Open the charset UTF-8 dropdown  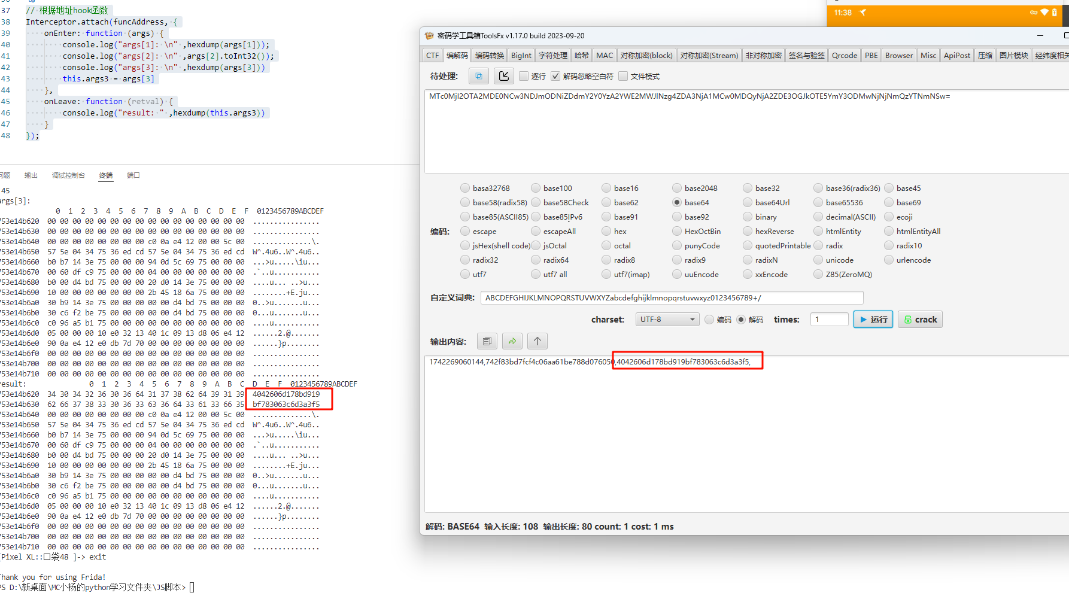point(667,320)
